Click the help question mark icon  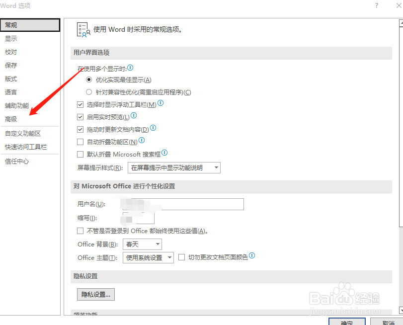[x=377, y=5]
